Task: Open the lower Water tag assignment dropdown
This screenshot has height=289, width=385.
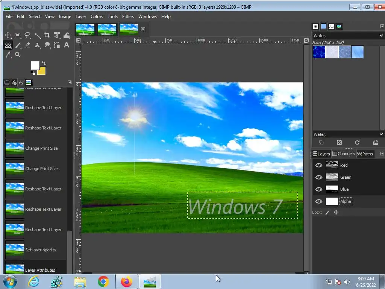Action: 381,134
